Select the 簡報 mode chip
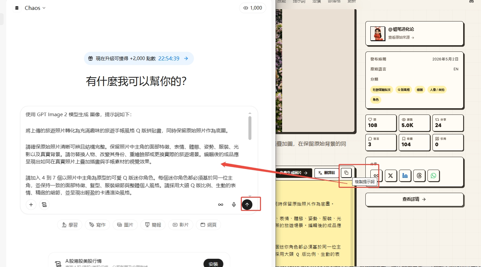Screen dimensions: 481x267 [x=153, y=225]
